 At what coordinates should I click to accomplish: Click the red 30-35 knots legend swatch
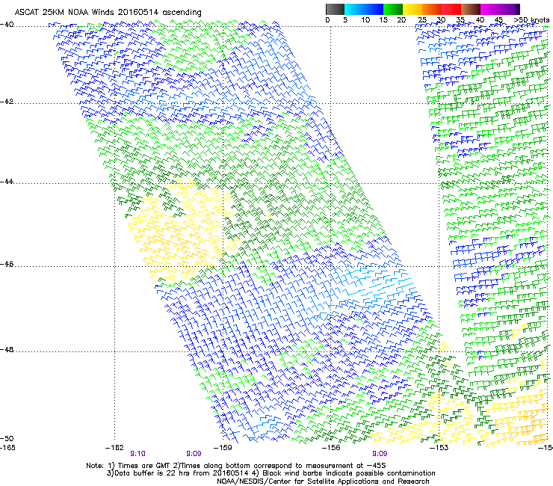pyautogui.click(x=451, y=9)
